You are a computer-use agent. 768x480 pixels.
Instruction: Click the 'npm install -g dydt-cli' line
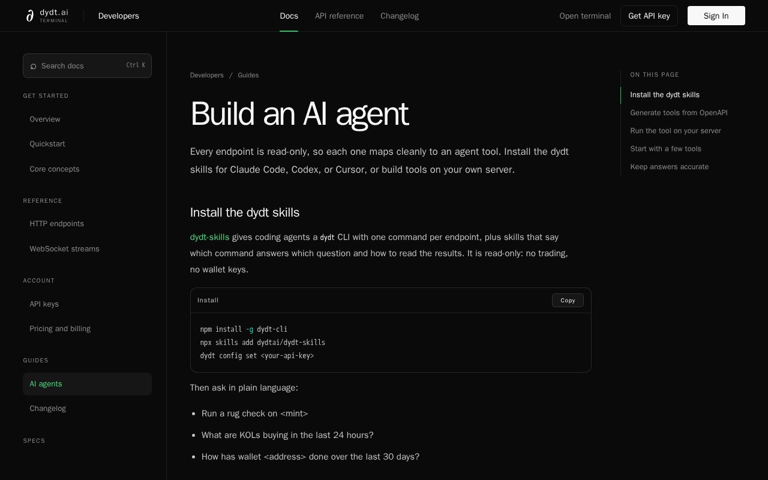tap(244, 329)
